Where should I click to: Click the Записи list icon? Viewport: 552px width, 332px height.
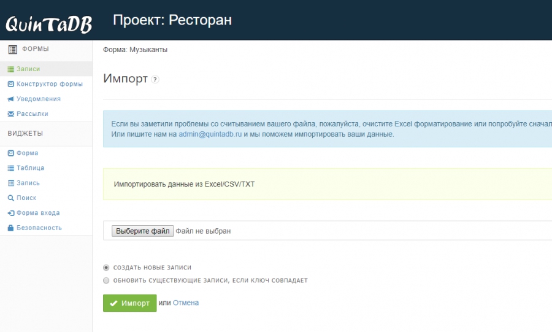(11, 69)
